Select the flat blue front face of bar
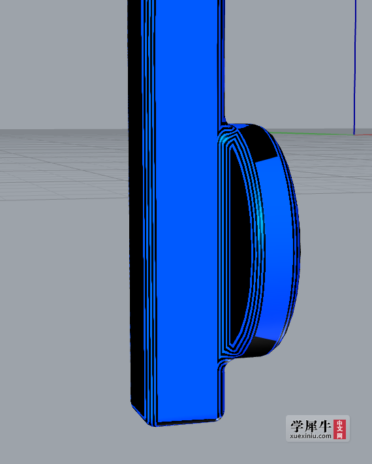 click(187, 207)
